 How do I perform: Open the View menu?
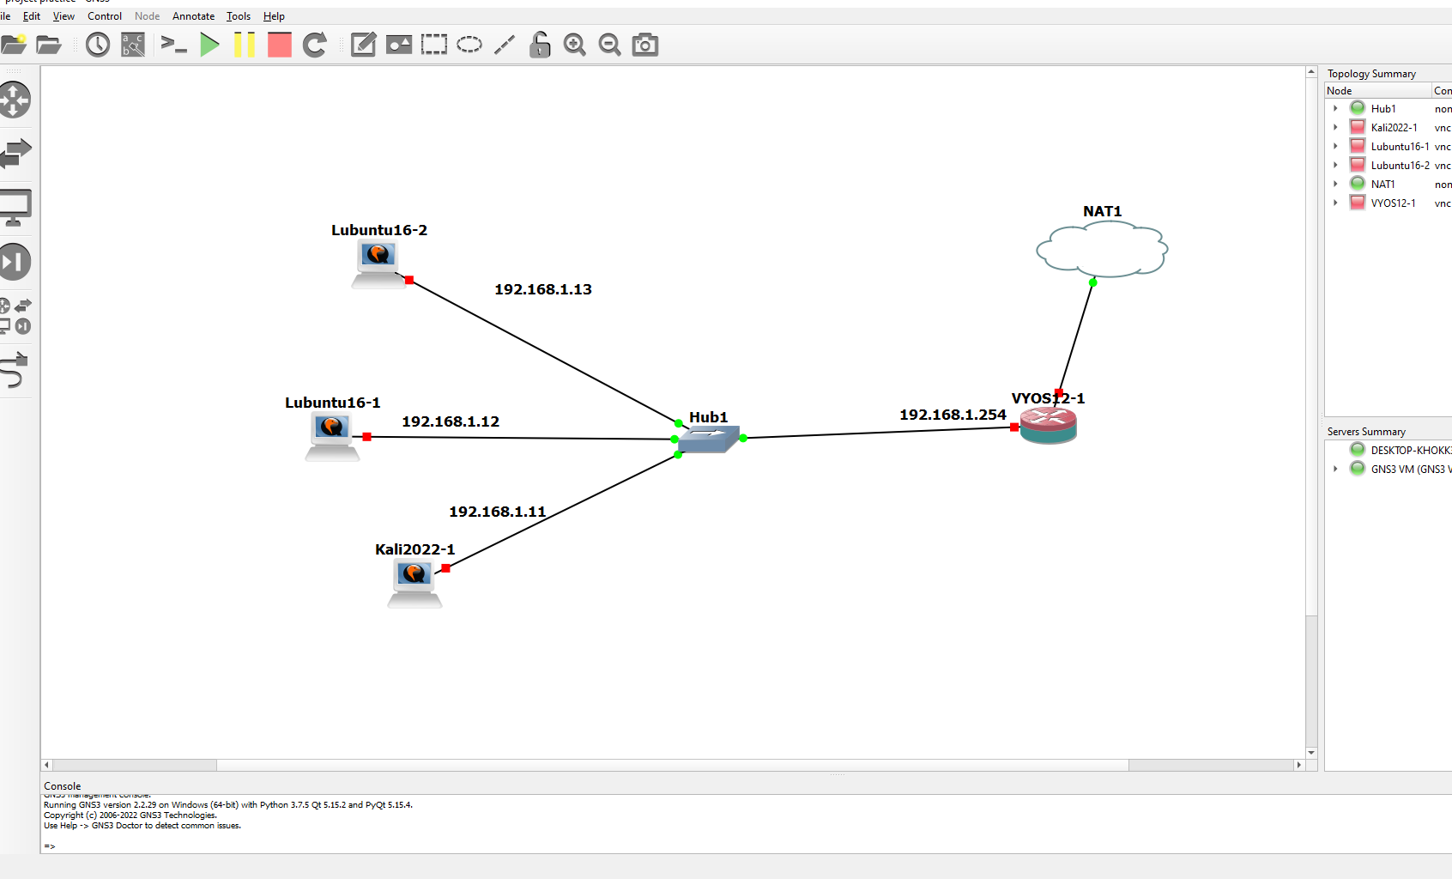coord(64,16)
